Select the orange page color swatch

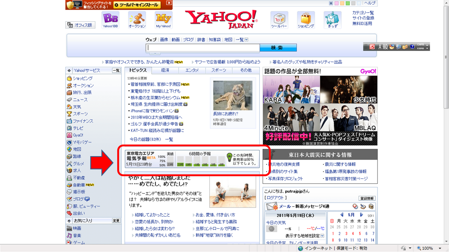click(342, 3)
